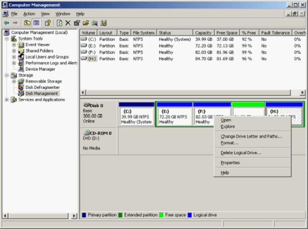Select Change Drive Letter and Paths
Screen dimensions: 308x229
tap(252, 136)
